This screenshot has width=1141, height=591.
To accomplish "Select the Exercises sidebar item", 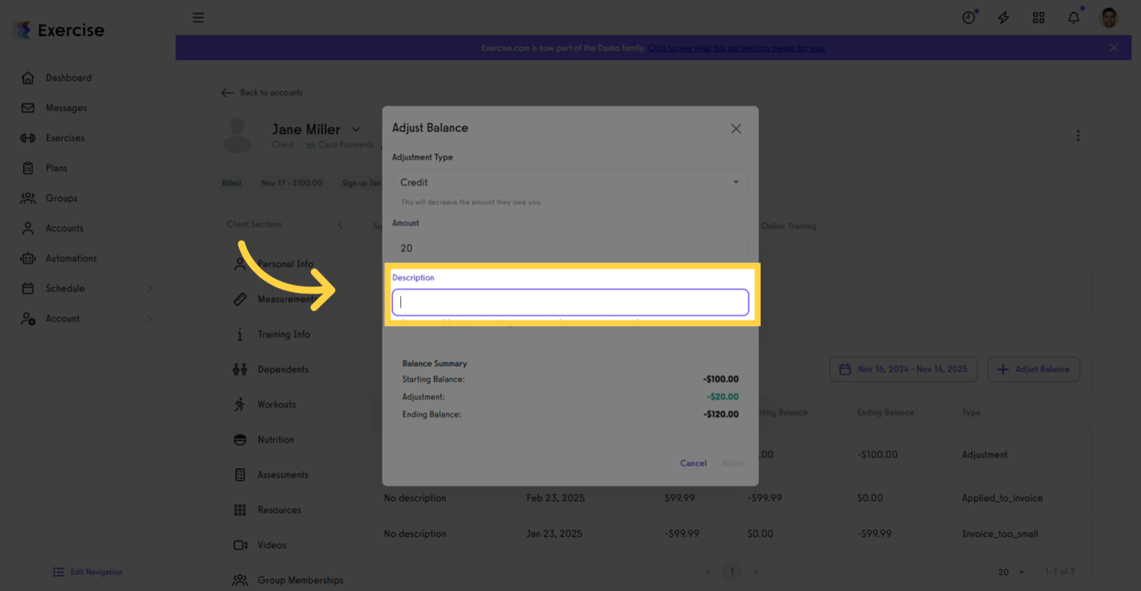I will pos(65,138).
